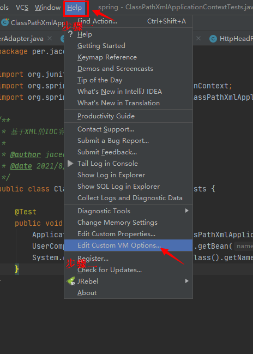253x354 pixels.
Task: Close the erAdapter.java tab
Action: (50, 38)
